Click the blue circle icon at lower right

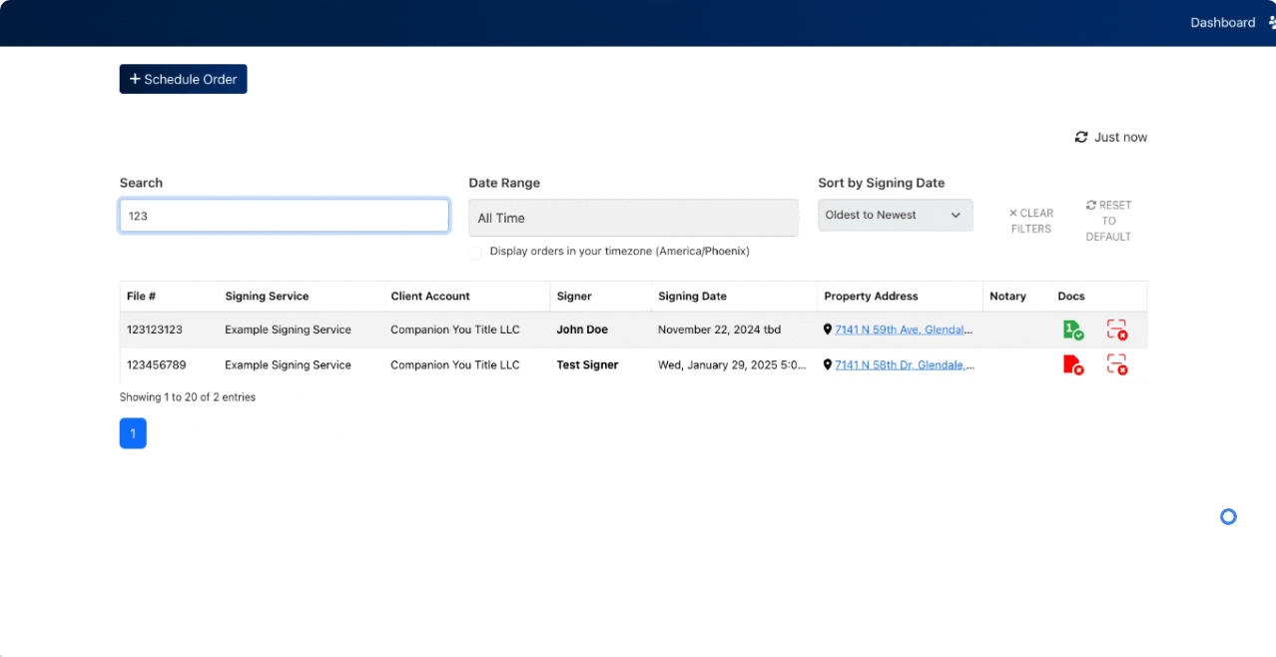click(x=1228, y=516)
